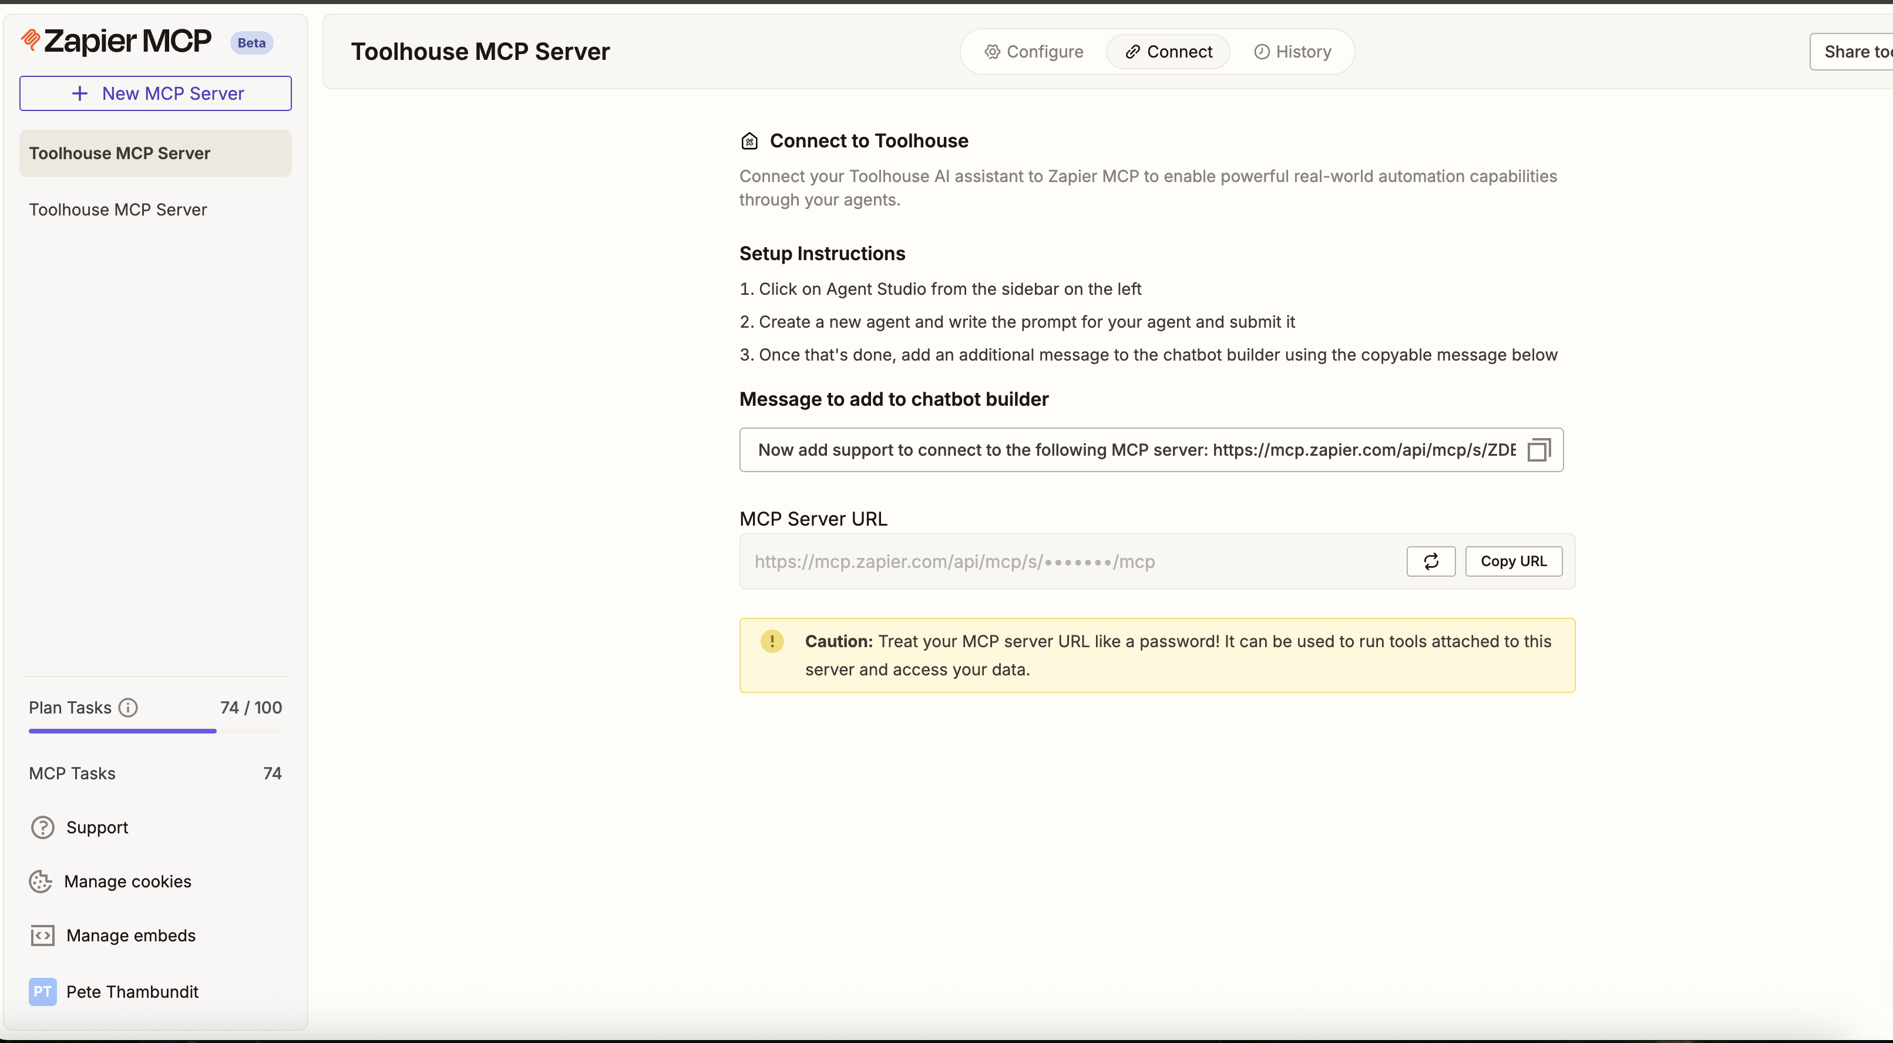The height and width of the screenshot is (1043, 1893).
Task: Select the highlighted Toolhouse MCP Server entry
Action: click(x=156, y=153)
